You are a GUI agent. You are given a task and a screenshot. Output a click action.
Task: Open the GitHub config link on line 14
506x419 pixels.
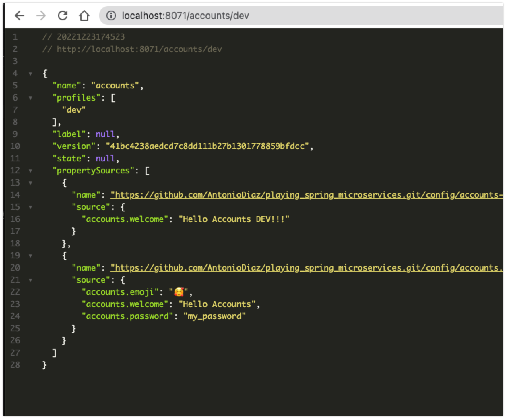tap(307, 195)
